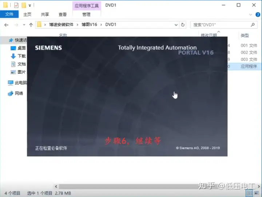Select 网络 in navigation pane
Screen dimensions: 262x197
15,93
